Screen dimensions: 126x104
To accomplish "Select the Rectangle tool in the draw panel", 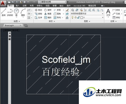I will (x=29, y=10).
